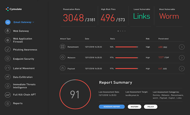The width and height of the screenshot is (190, 115).
Task: Open Immediate Threats Intelligence flame icon
Action: click(x=8, y=86)
